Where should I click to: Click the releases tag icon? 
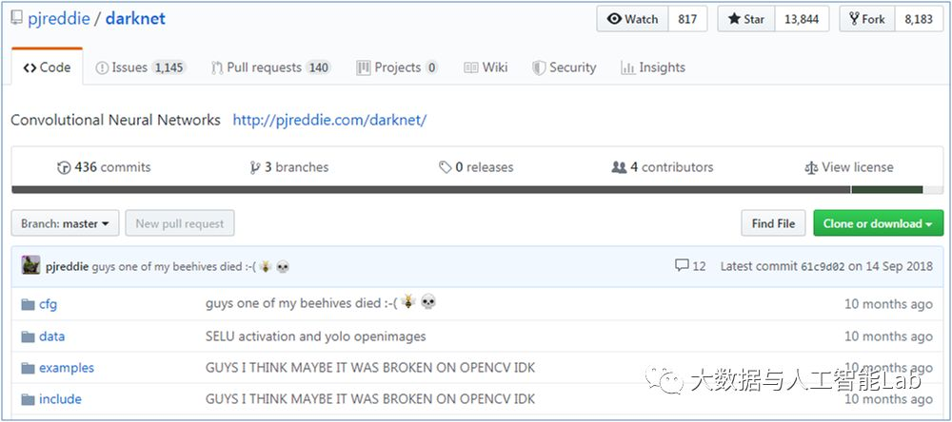coord(445,167)
